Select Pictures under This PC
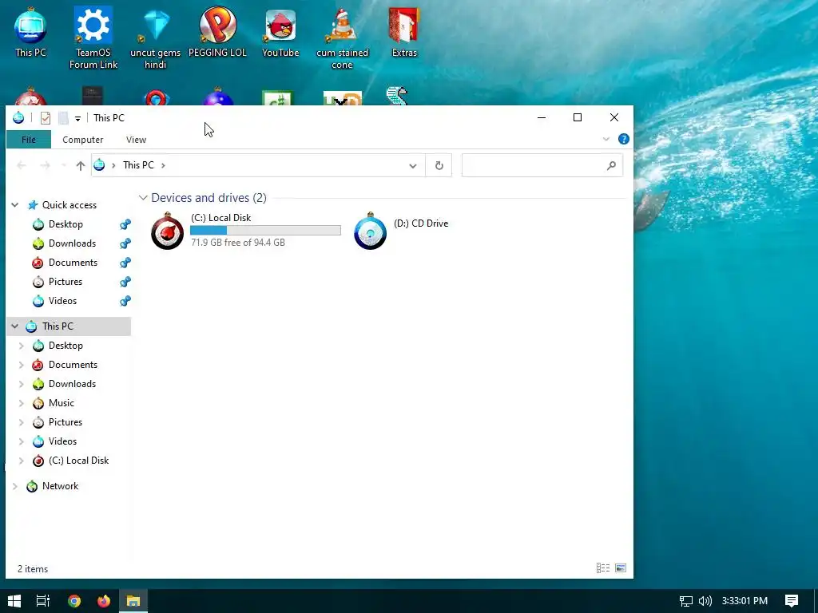Screen dimensions: 818x613 66,422
